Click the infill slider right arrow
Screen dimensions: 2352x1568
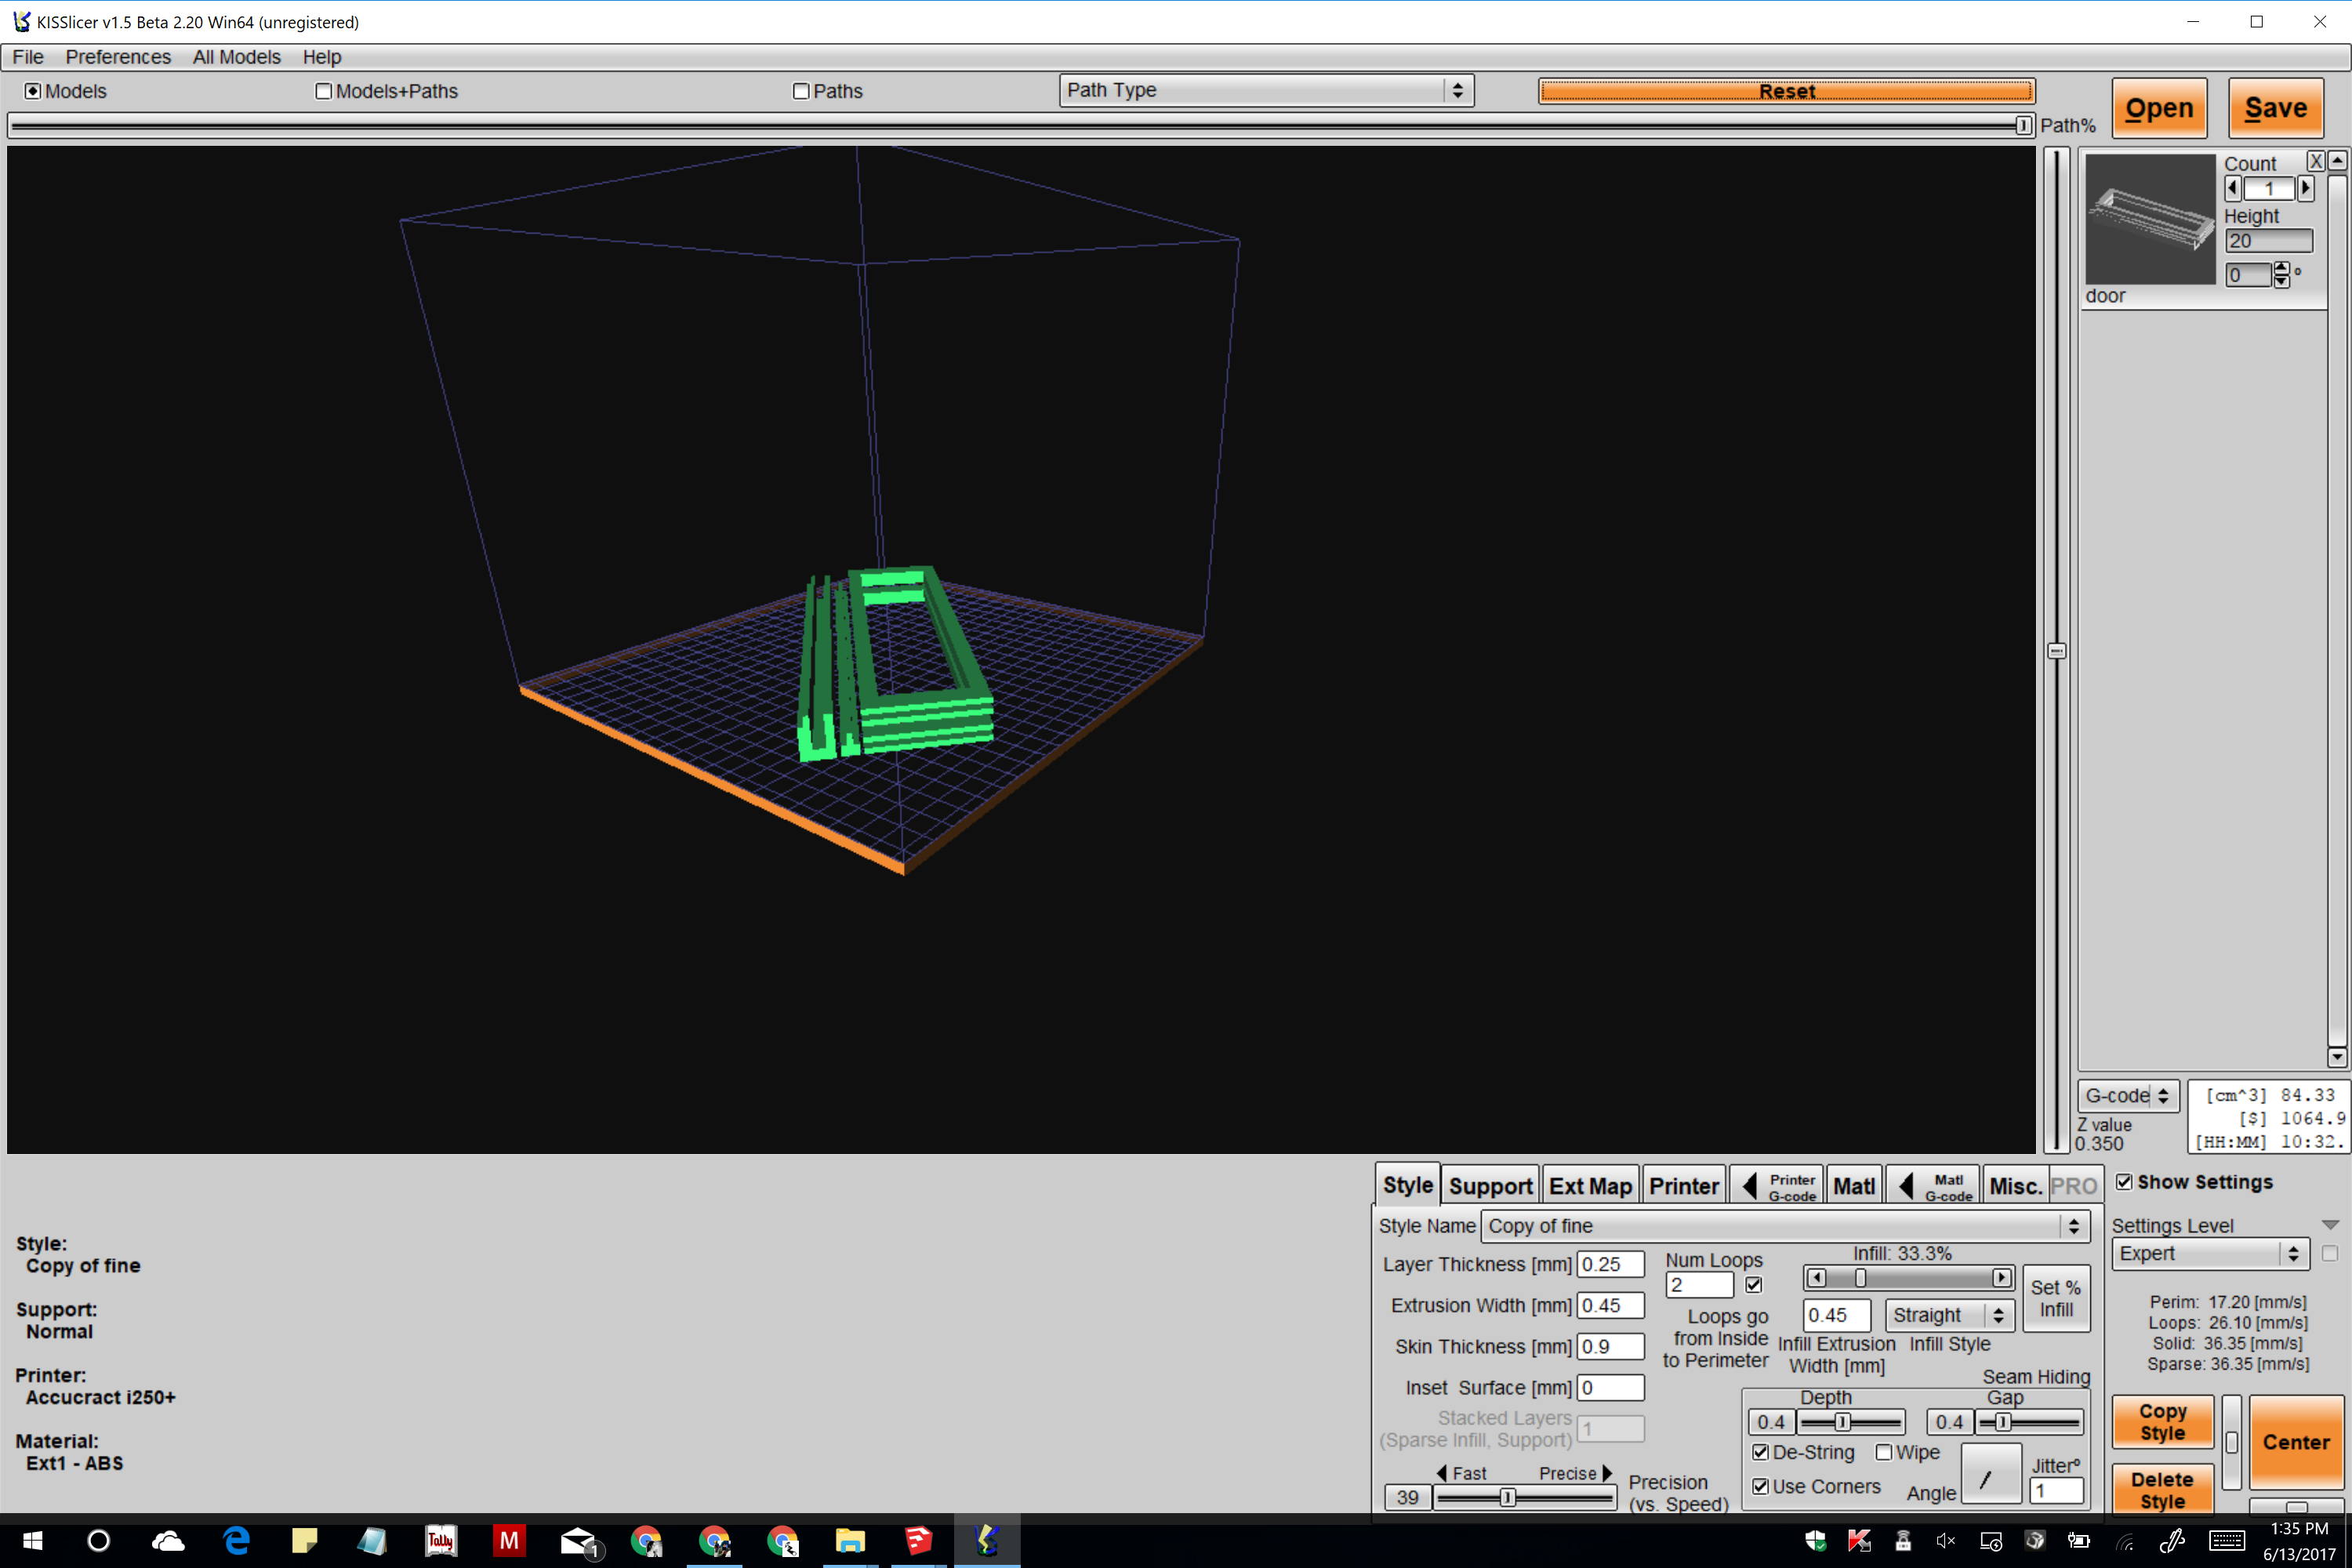click(x=2001, y=1278)
